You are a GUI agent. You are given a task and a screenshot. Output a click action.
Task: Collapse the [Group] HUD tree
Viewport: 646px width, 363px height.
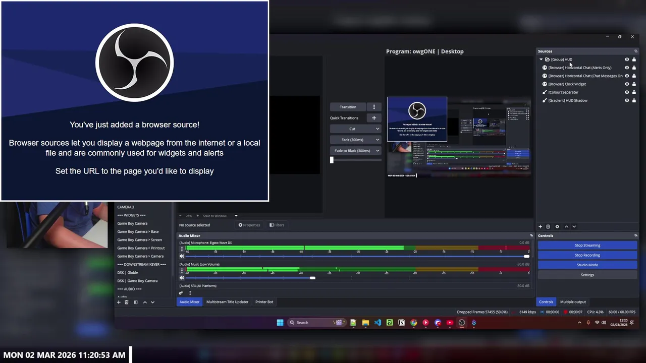click(541, 59)
